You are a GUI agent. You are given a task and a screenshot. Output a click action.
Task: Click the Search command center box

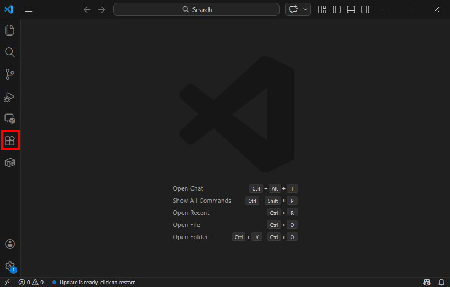(x=196, y=9)
